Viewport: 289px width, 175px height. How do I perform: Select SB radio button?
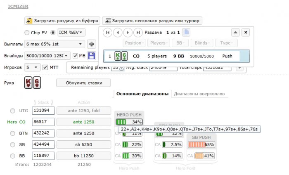pyautogui.click(x=12, y=145)
